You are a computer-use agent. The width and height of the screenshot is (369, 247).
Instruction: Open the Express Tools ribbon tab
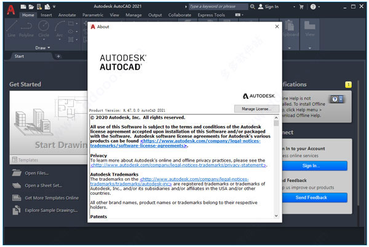[x=211, y=15]
